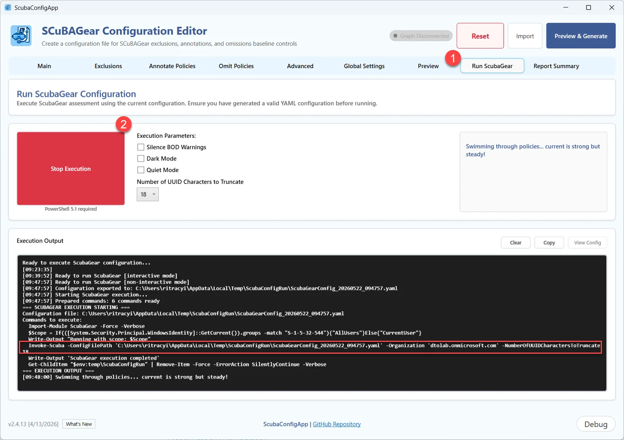Click 'Ready to execute ScubaGear configuration...' line
Screen dimensions: 624x440
86,263
